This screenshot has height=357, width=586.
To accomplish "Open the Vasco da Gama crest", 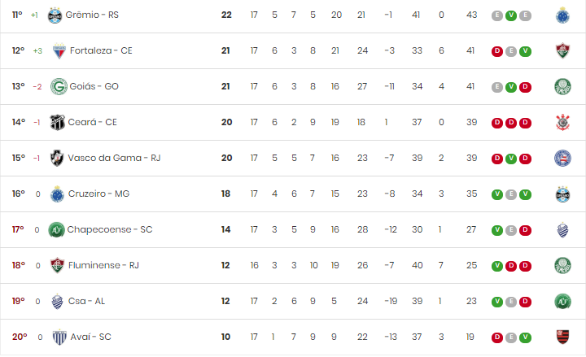I will click(x=57, y=158).
